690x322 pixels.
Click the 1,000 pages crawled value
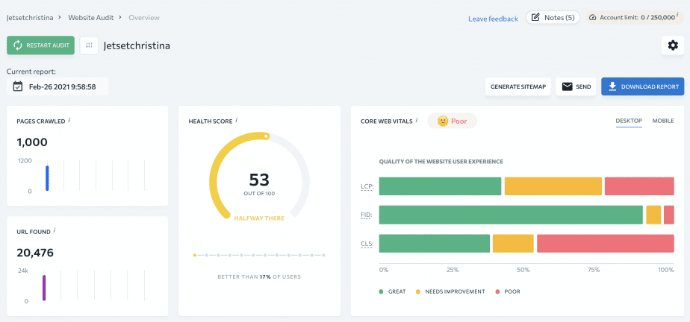(x=32, y=142)
